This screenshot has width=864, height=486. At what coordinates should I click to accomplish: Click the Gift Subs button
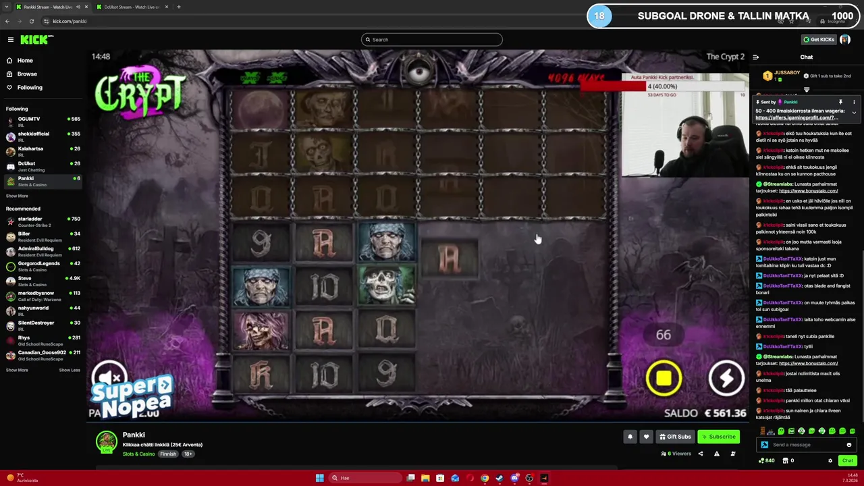[x=675, y=437]
